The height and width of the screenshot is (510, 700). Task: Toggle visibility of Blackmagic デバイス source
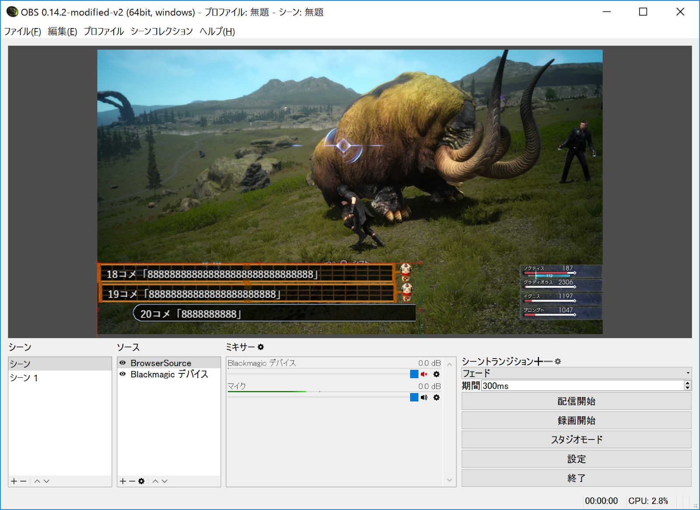tap(123, 374)
